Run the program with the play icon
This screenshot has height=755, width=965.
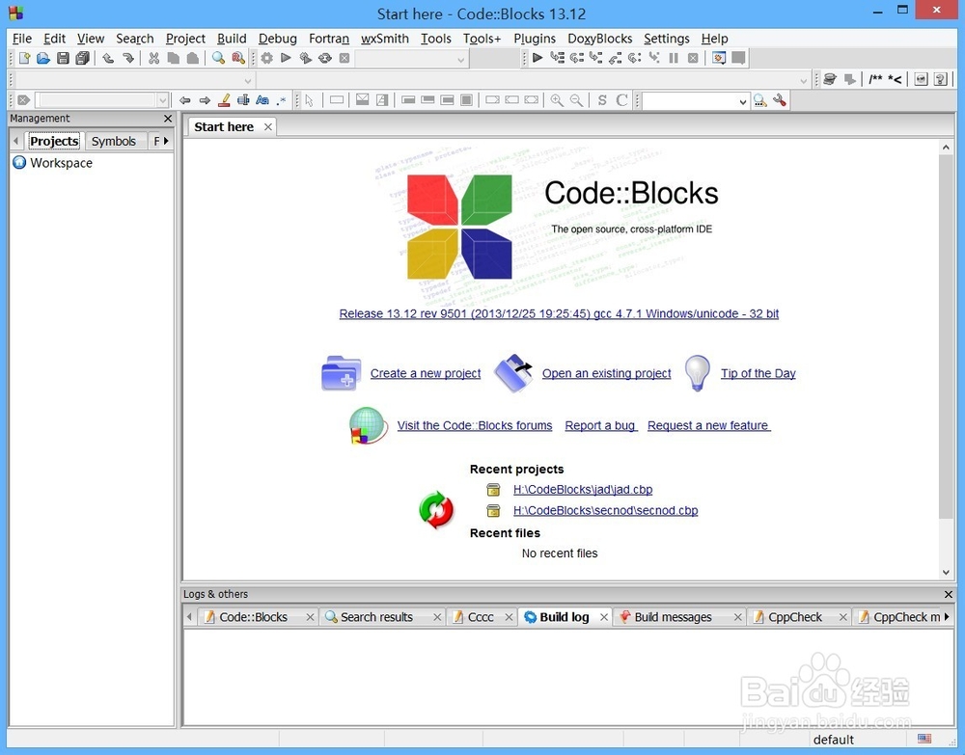[286, 58]
